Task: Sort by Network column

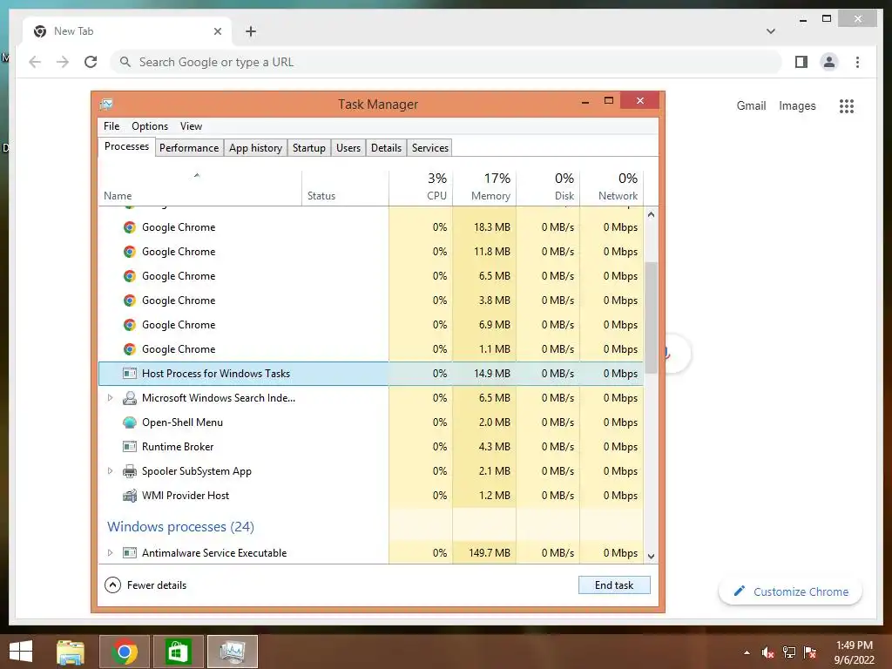Action: pyautogui.click(x=612, y=188)
